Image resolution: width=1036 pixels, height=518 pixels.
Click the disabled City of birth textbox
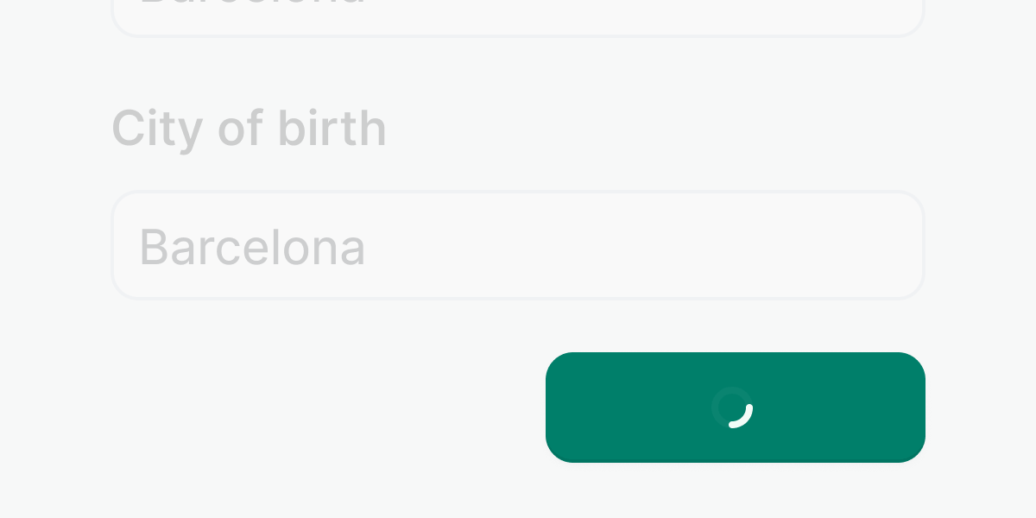[518, 246]
